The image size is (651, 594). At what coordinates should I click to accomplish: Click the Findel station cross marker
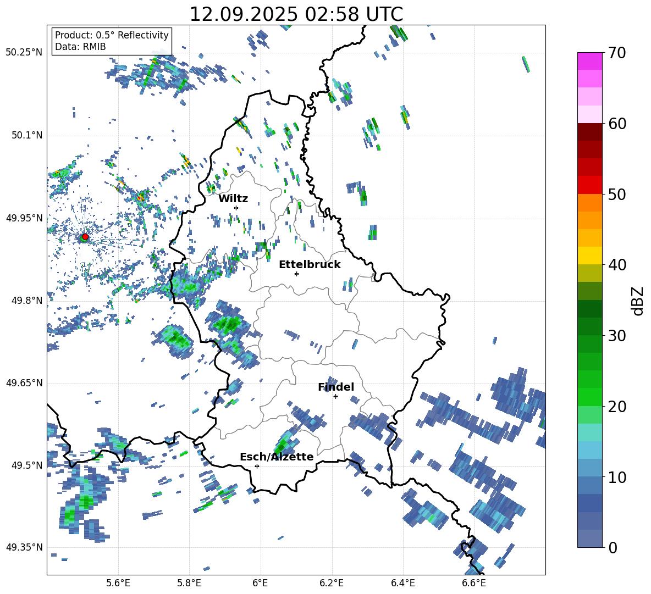(335, 397)
